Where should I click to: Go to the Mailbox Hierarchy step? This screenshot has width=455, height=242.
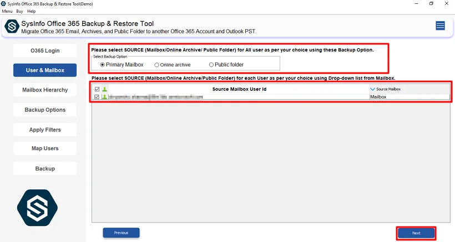[x=45, y=90]
